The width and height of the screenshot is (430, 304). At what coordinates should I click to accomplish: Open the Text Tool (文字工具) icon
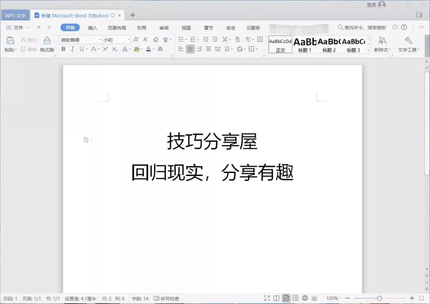(408, 44)
